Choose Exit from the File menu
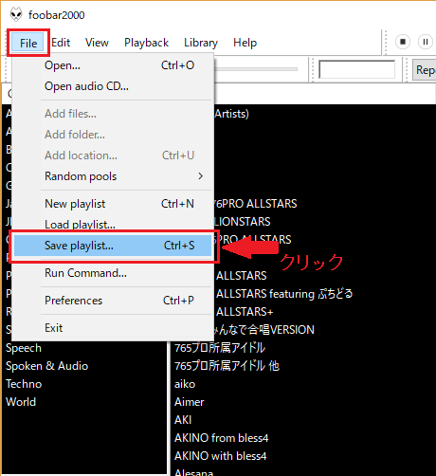 coord(113,328)
